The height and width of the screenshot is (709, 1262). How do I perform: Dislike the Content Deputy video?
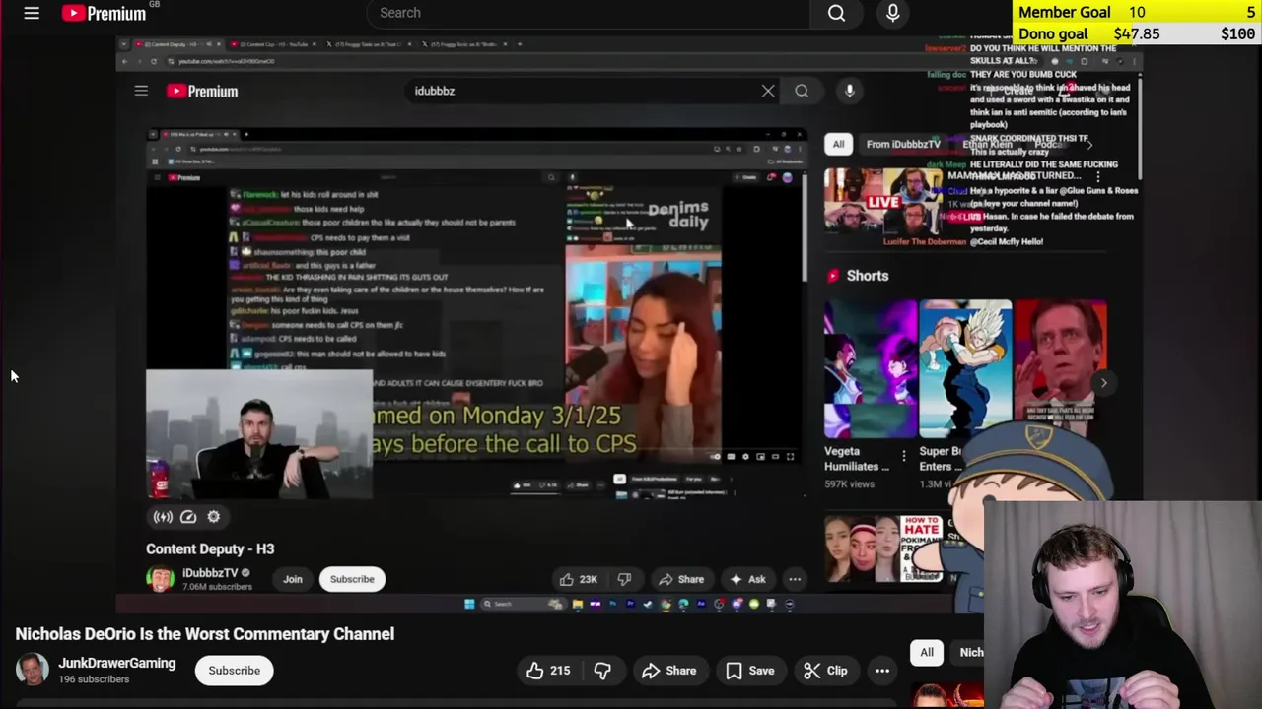coord(624,579)
